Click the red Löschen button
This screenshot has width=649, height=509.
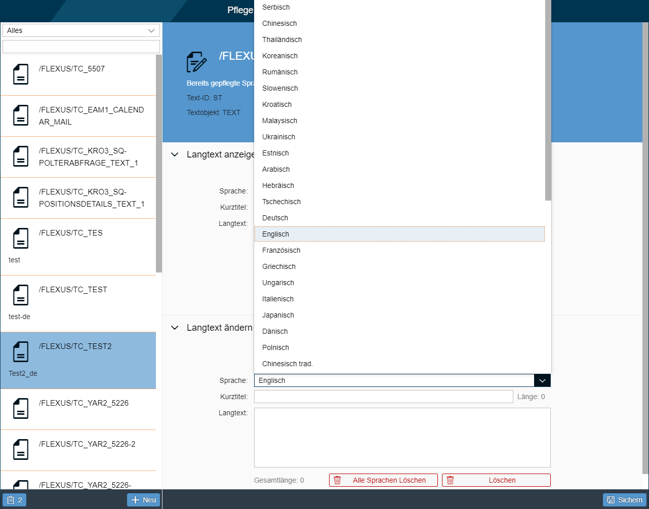pos(496,480)
